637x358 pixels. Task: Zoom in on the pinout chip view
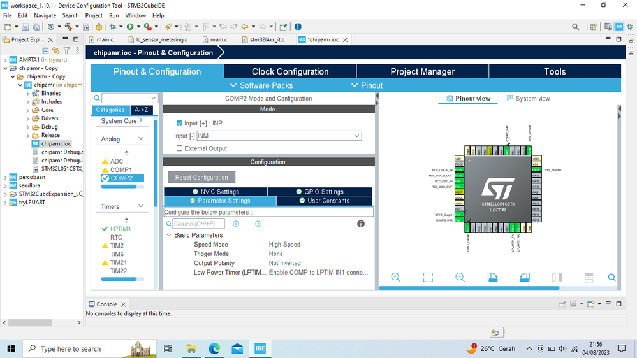[x=395, y=277]
